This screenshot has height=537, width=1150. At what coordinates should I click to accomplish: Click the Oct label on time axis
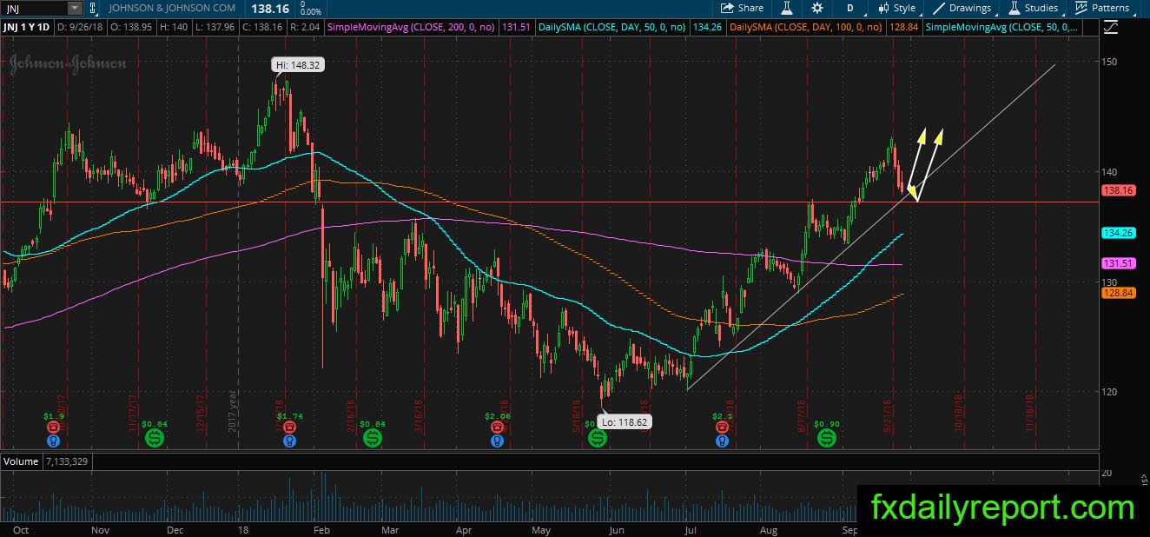pyautogui.click(x=22, y=529)
